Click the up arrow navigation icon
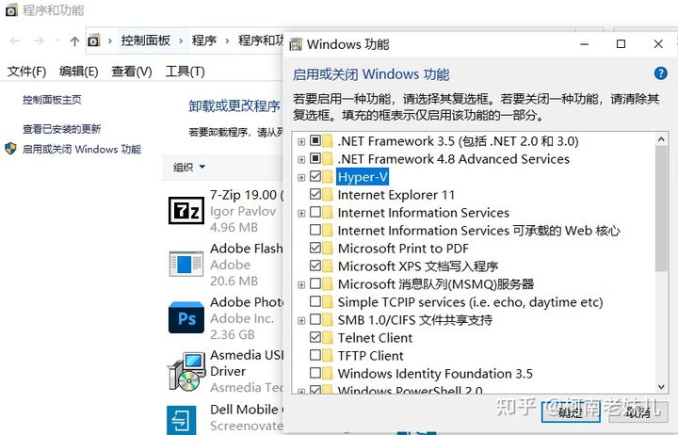This screenshot has width=678, height=435. coord(74,41)
